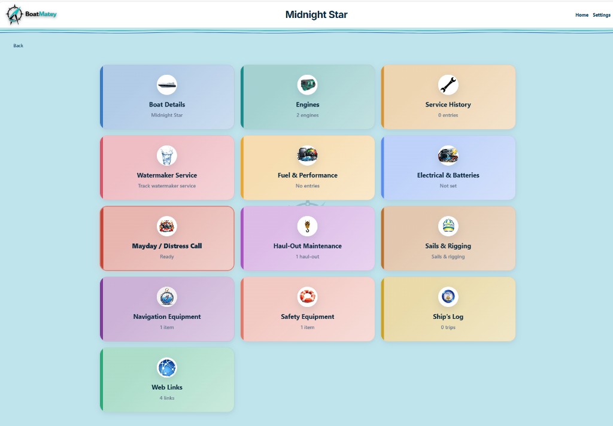Open the Fuel & Performance card
This screenshot has width=613, height=426.
tap(307, 168)
